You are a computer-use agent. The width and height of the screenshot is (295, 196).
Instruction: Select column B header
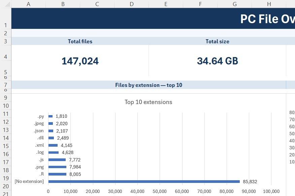tap(63, 4)
